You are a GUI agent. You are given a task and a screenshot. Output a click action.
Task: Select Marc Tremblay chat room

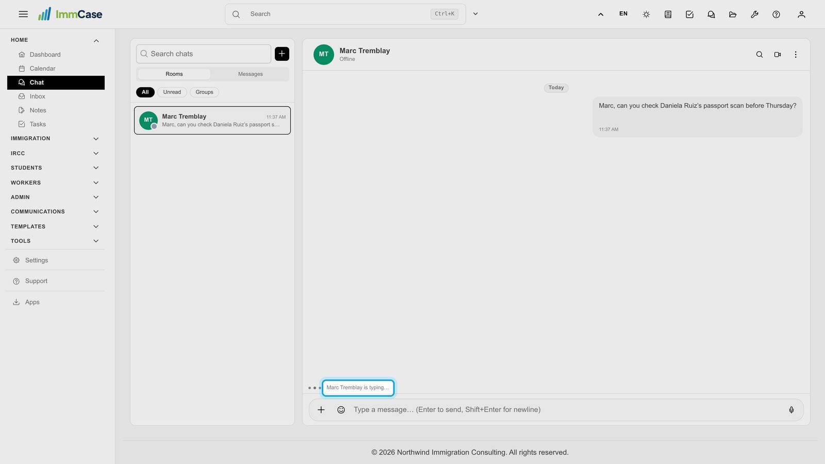click(212, 120)
